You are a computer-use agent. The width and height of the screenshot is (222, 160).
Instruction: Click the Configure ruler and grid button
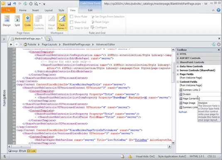click(99, 27)
